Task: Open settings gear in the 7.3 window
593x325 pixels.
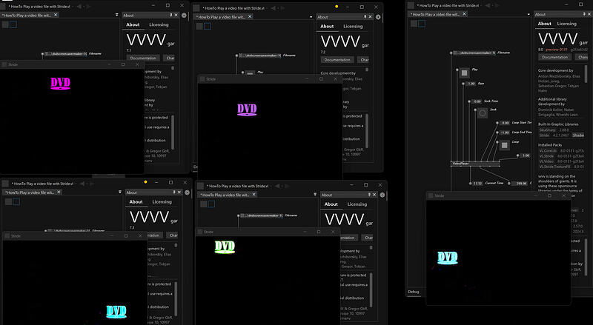Action: (x=187, y=192)
